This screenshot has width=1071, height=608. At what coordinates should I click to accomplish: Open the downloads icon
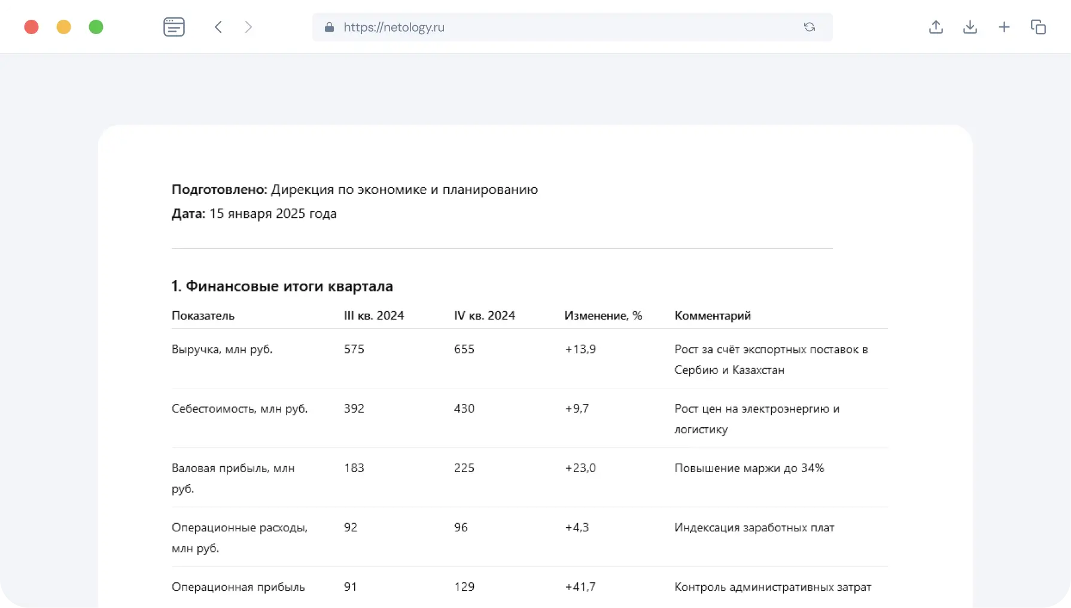[x=970, y=27]
